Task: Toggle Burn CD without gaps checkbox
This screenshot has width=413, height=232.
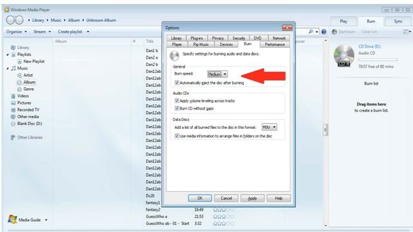Action: [177, 108]
